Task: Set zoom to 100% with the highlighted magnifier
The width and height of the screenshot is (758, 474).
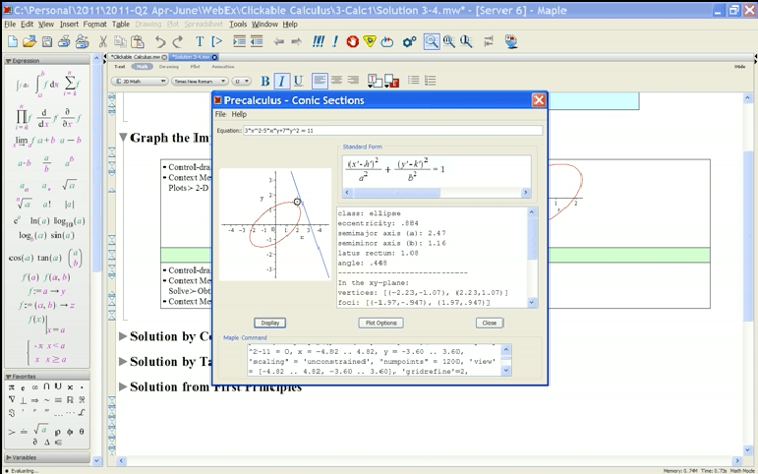Action: tap(432, 42)
